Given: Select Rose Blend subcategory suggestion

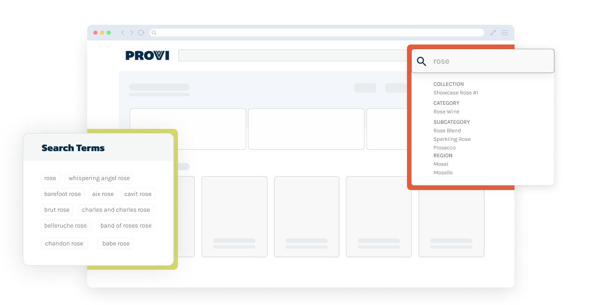Looking at the screenshot, I should click(x=447, y=131).
